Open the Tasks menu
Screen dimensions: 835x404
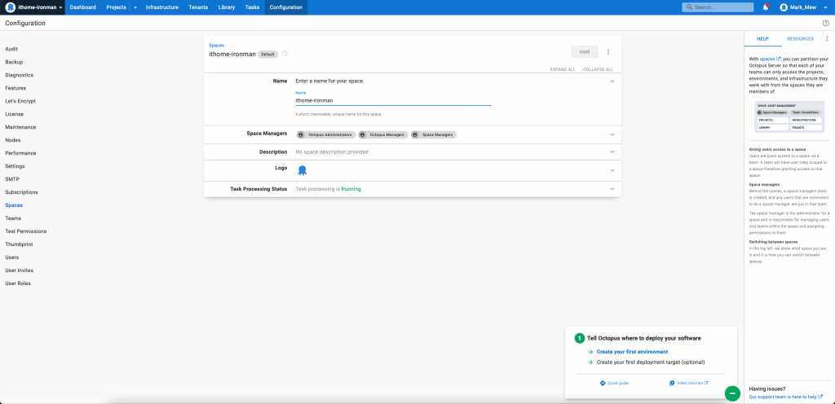click(x=252, y=7)
